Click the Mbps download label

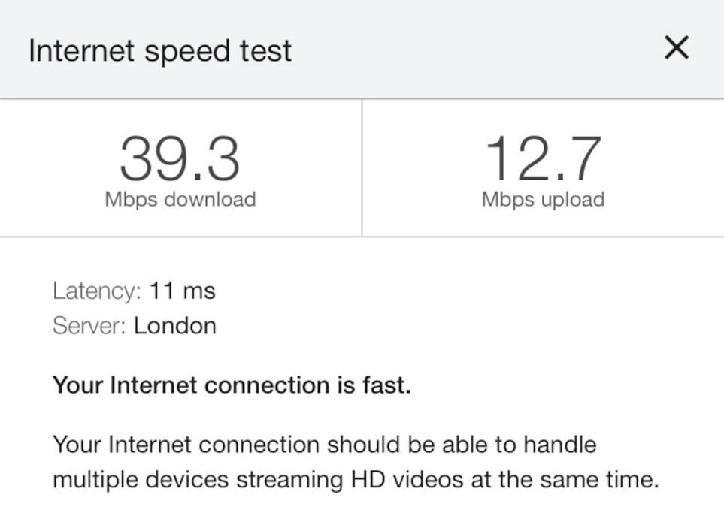coord(180,200)
